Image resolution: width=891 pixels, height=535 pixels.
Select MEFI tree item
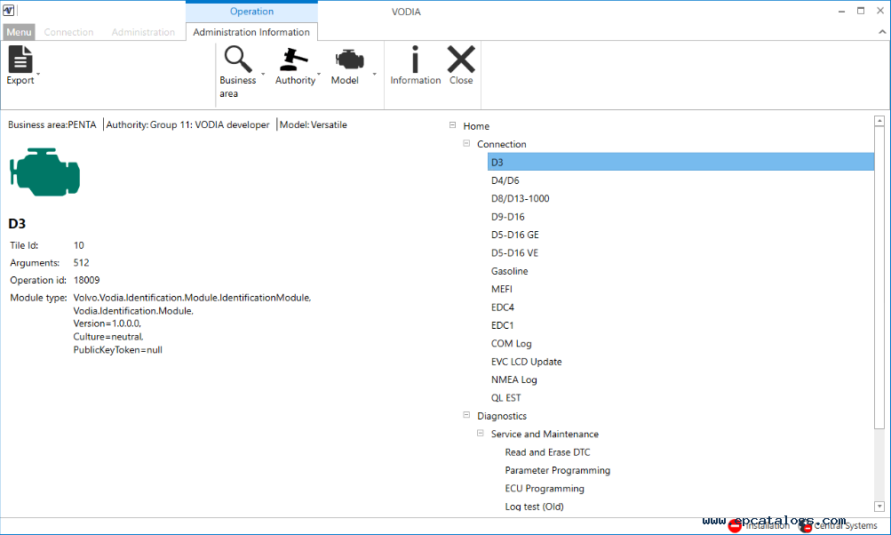tap(502, 289)
